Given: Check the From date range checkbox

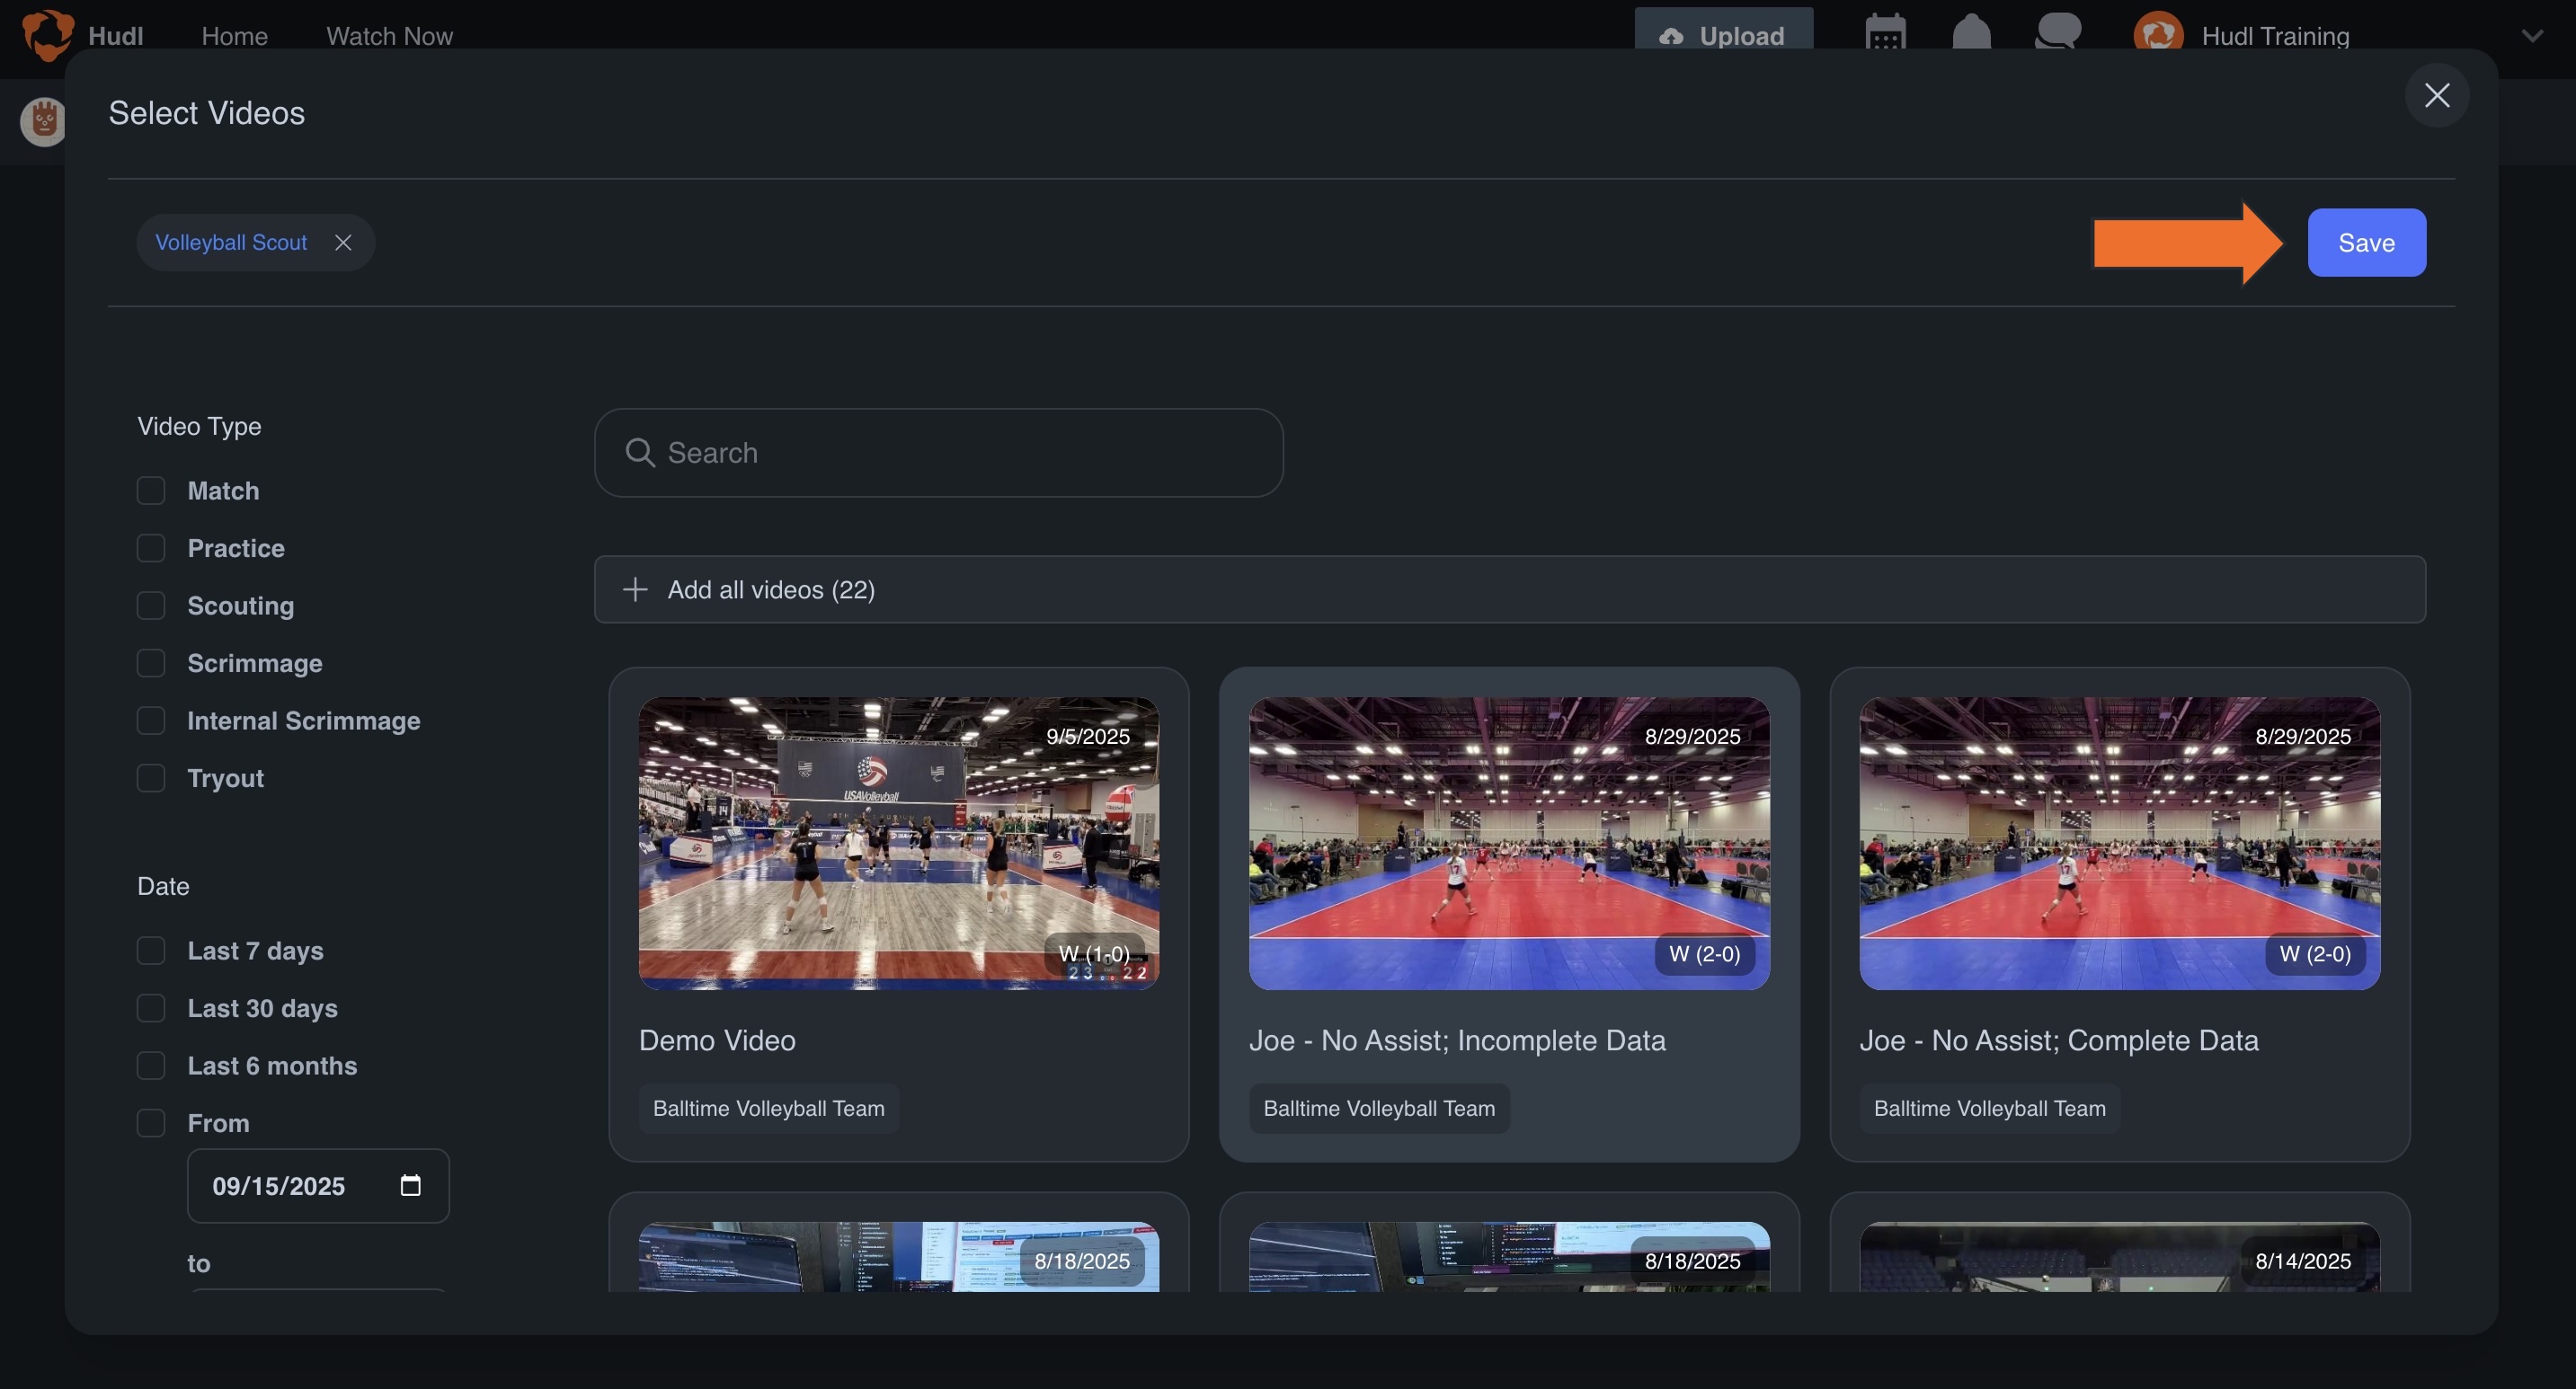Looking at the screenshot, I should pos(151,1122).
